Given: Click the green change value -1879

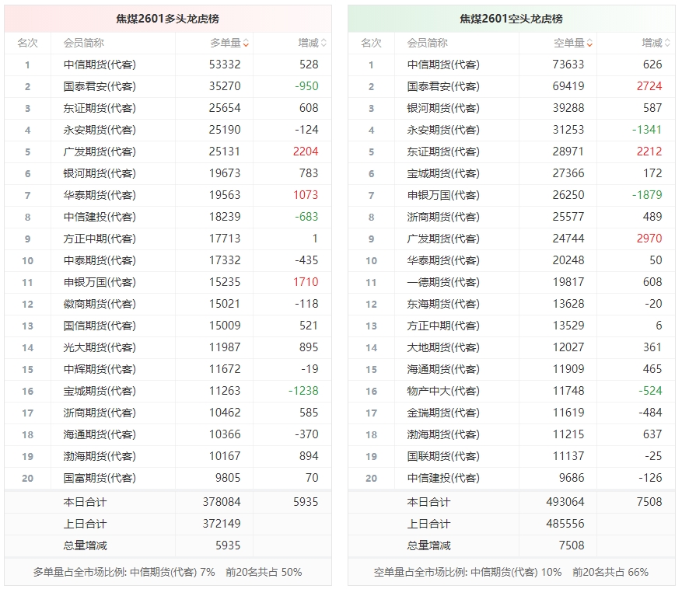Looking at the screenshot, I should [x=647, y=195].
